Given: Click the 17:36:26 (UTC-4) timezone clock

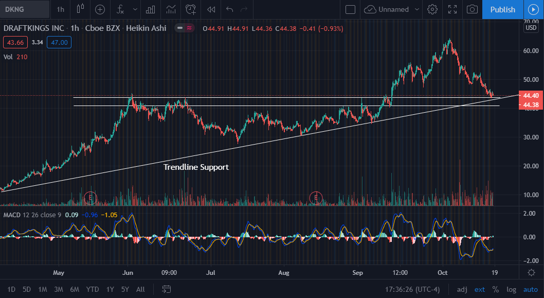Looking at the screenshot, I should [x=412, y=289].
